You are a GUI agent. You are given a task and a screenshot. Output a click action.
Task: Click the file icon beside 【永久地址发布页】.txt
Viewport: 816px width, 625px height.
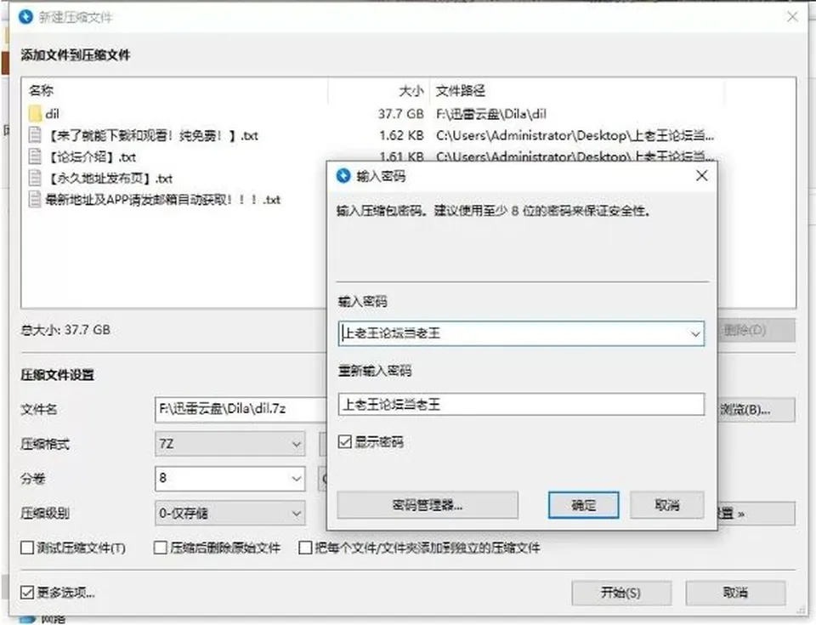(35, 178)
